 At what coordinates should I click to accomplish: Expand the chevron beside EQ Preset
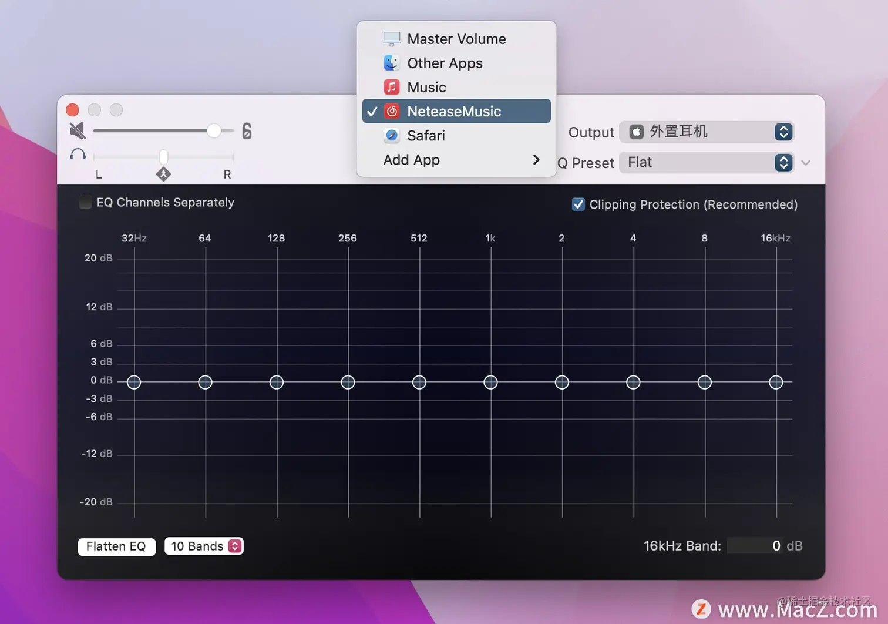point(806,163)
